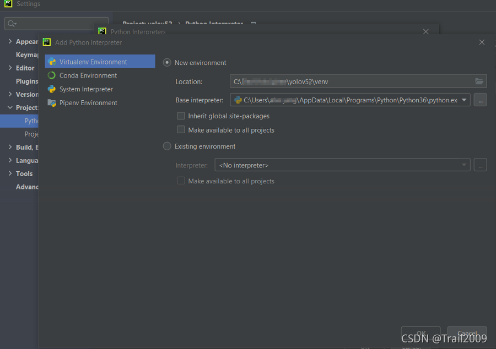Click the ellipsis button next to the Interpreter dropdown
The width and height of the screenshot is (496, 349).
pyautogui.click(x=480, y=165)
